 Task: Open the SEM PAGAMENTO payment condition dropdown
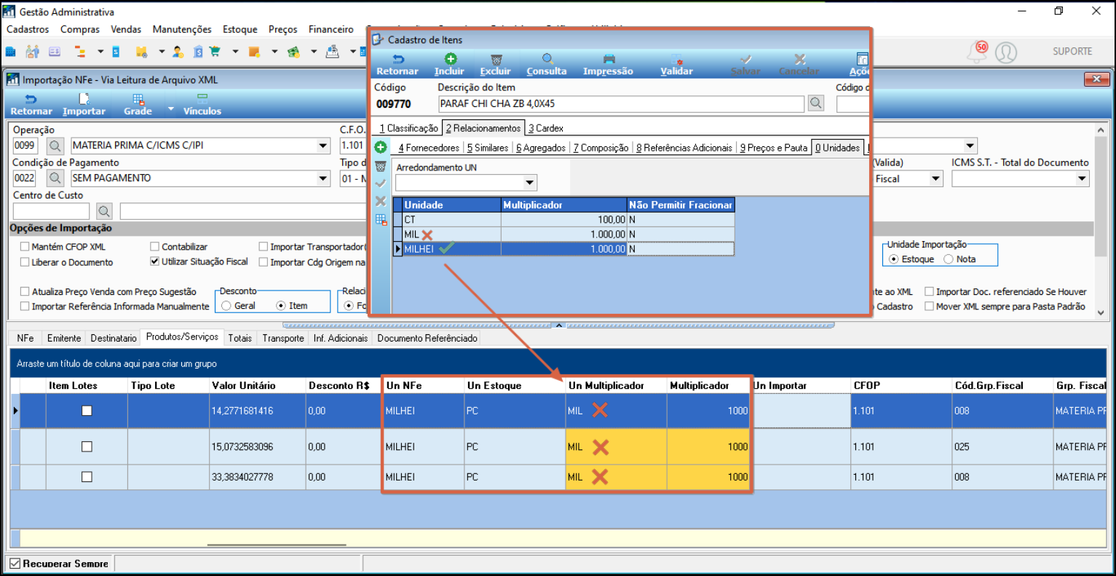click(x=323, y=178)
